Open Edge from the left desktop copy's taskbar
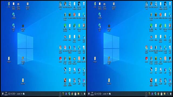The image size is (173, 97). [x=69, y=94]
